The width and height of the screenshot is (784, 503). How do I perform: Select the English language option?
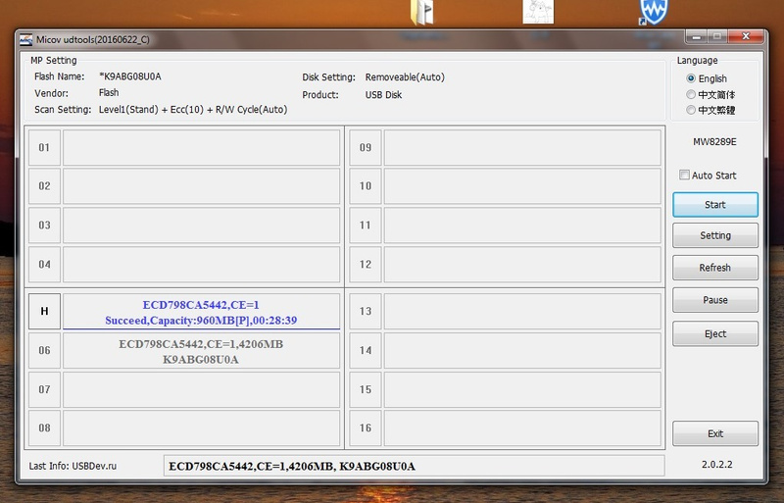[708, 78]
